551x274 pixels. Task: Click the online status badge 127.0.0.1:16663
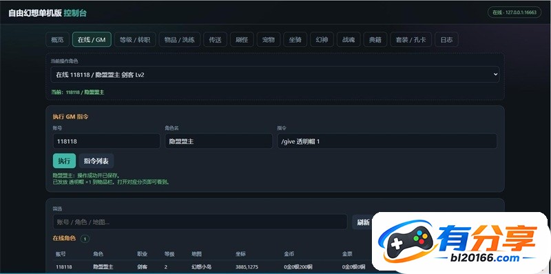[x=514, y=12]
